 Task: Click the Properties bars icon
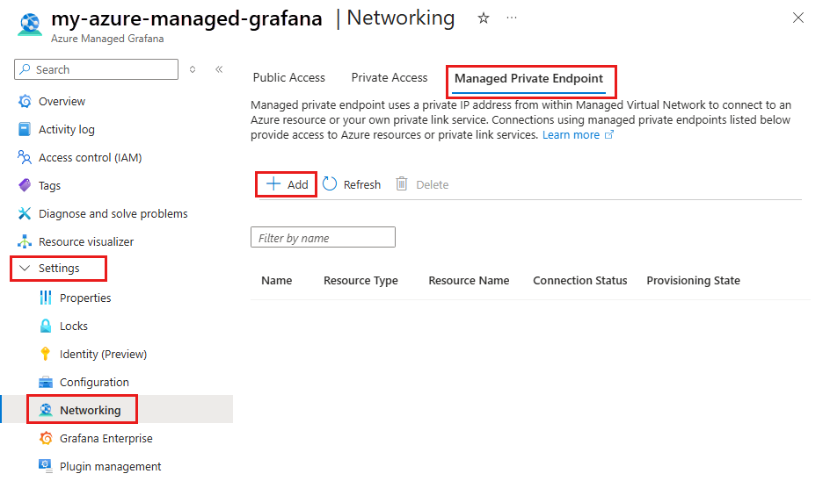[46, 298]
